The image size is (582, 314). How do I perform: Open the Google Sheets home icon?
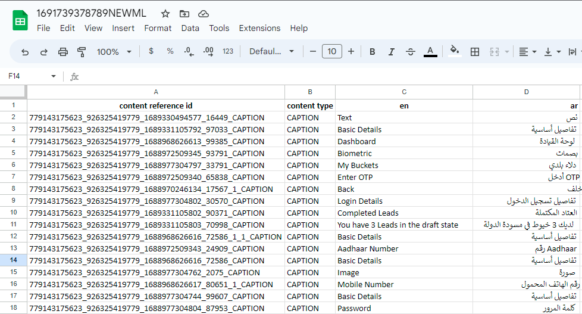coord(20,20)
